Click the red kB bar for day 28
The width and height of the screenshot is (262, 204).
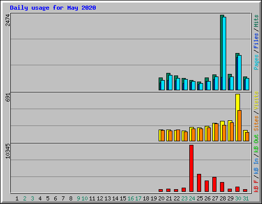(222, 187)
